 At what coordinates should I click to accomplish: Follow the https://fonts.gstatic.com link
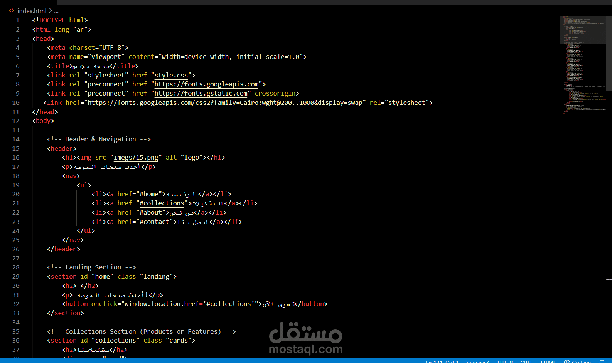point(201,93)
